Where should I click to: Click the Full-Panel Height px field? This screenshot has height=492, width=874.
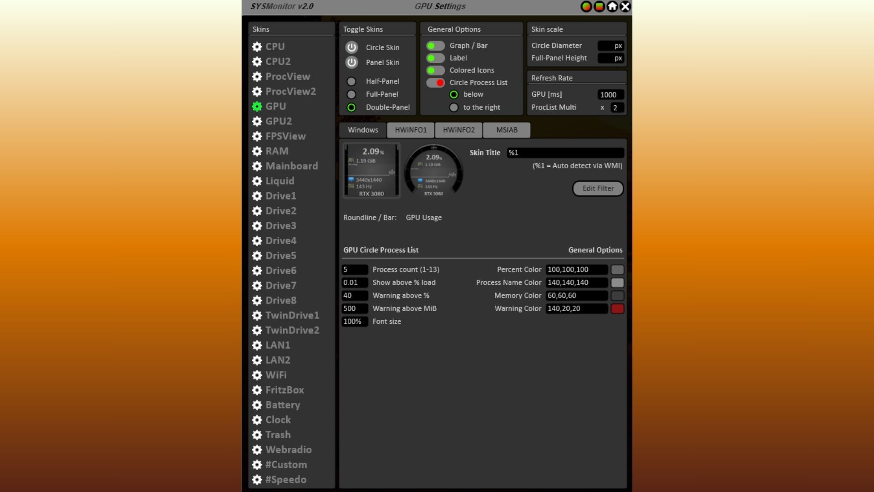pyautogui.click(x=610, y=58)
